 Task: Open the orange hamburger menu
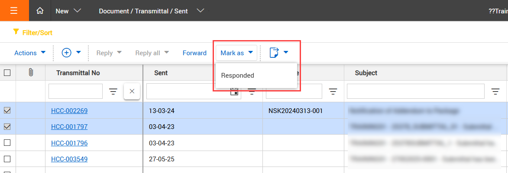(x=14, y=11)
